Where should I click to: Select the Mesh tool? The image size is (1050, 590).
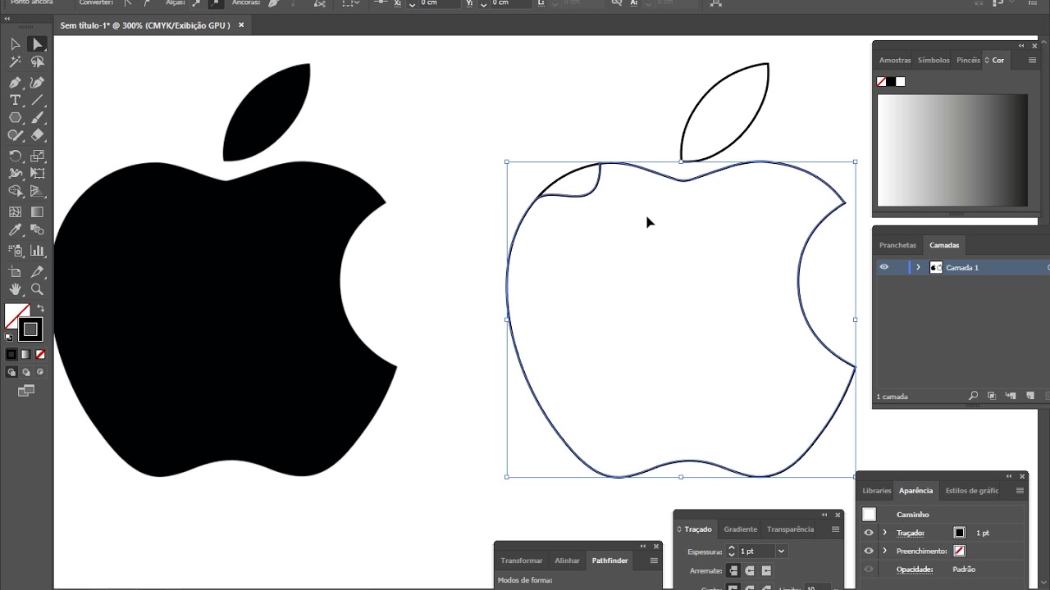[15, 212]
